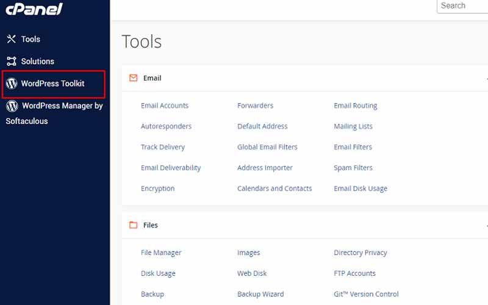Open Web Disk
Image resolution: width=488 pixels, height=305 pixels.
[x=252, y=273]
